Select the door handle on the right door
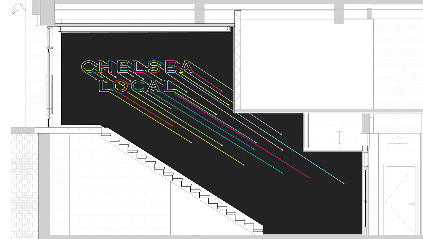 click(x=411, y=204)
